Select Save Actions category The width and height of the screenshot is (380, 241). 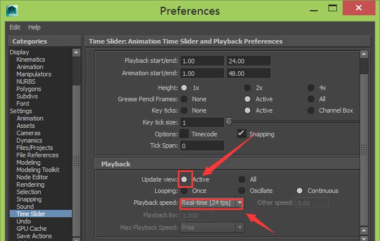[34, 236]
